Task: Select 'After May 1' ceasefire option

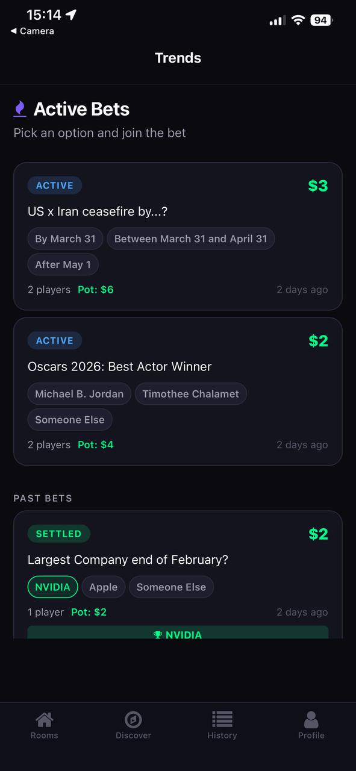Action: [63, 264]
